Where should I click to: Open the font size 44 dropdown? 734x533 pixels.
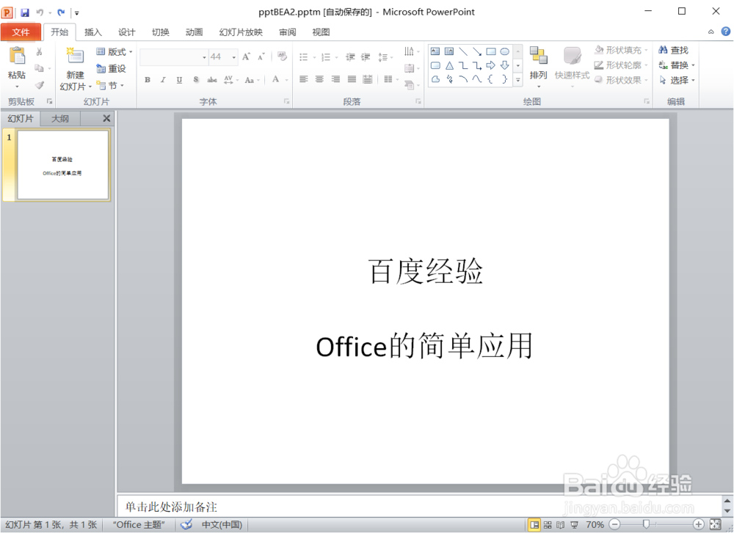pyautogui.click(x=233, y=57)
